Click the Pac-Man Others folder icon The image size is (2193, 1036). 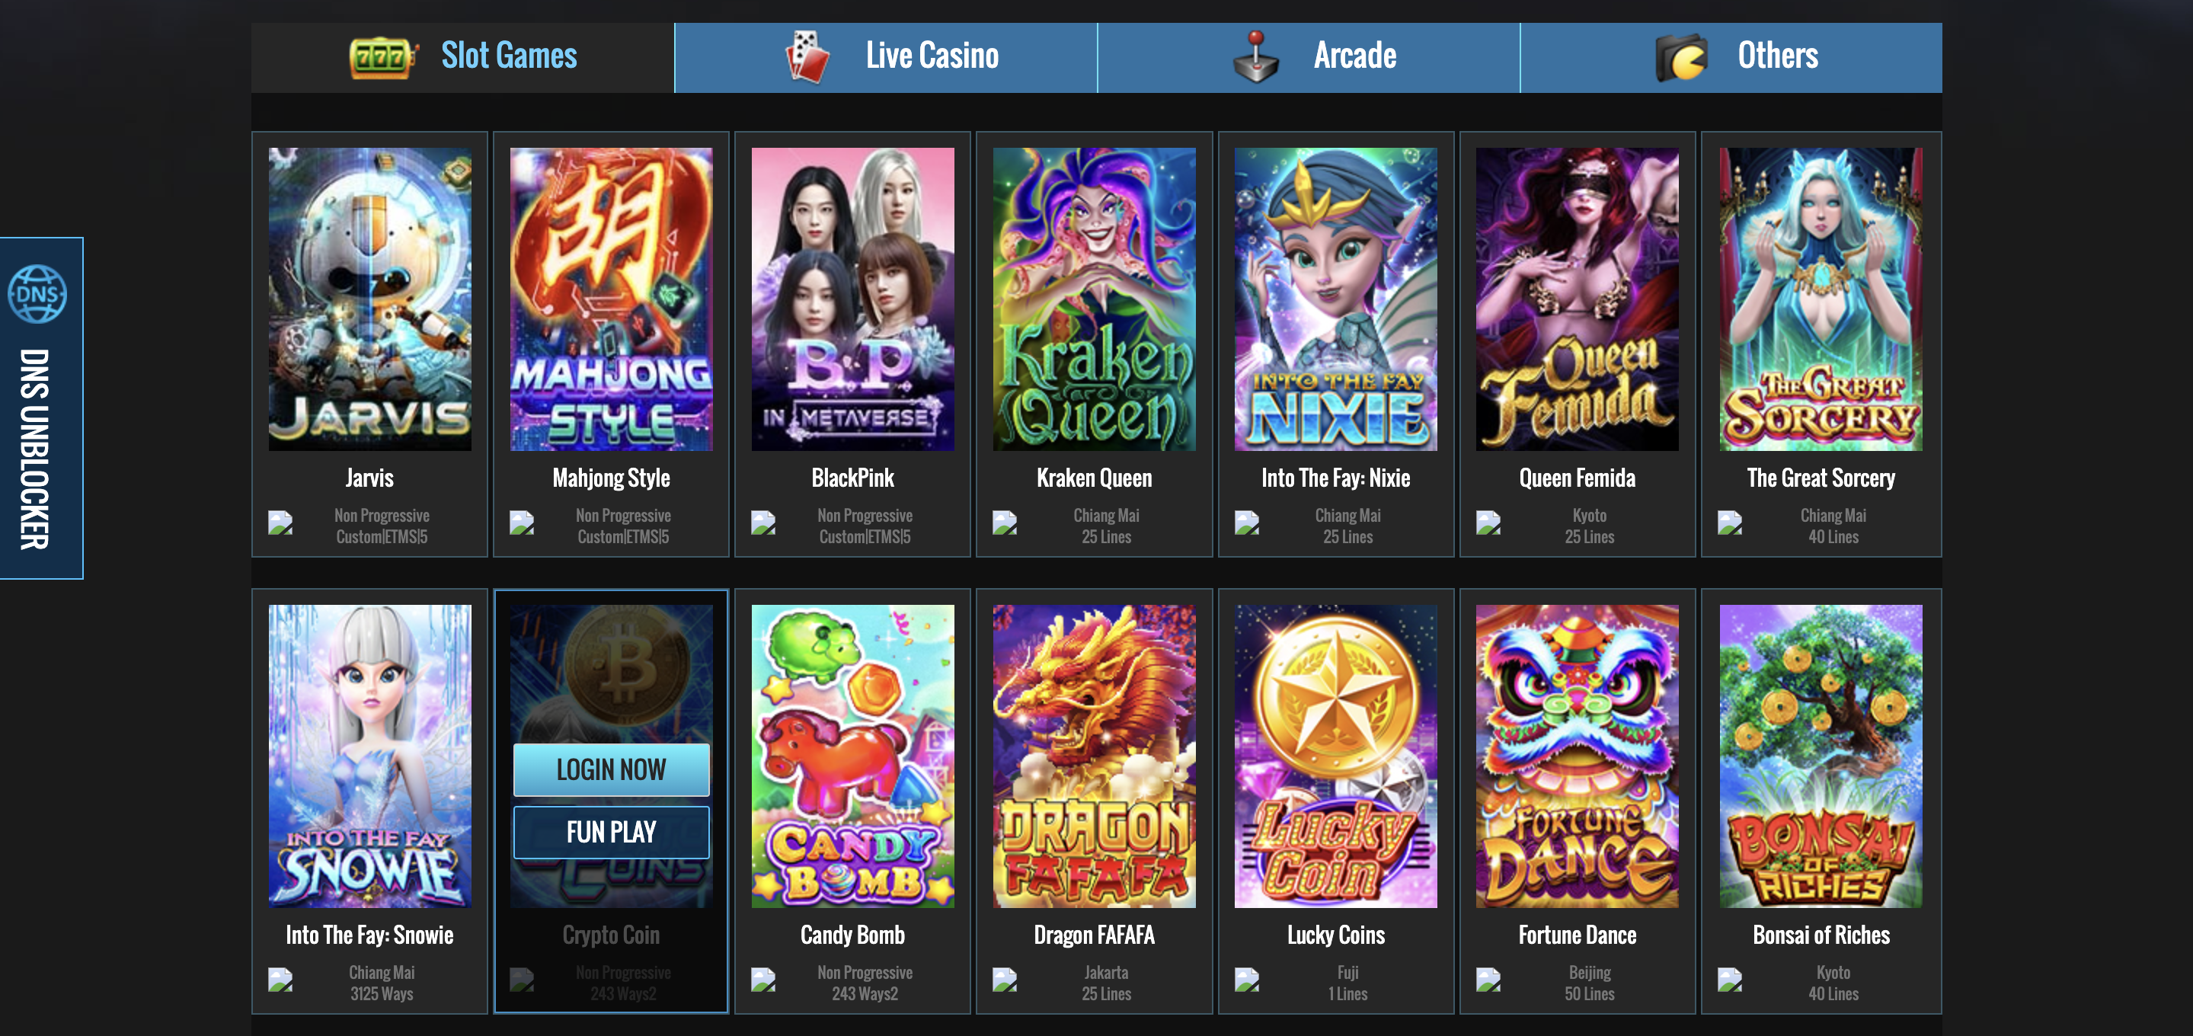tap(1681, 57)
